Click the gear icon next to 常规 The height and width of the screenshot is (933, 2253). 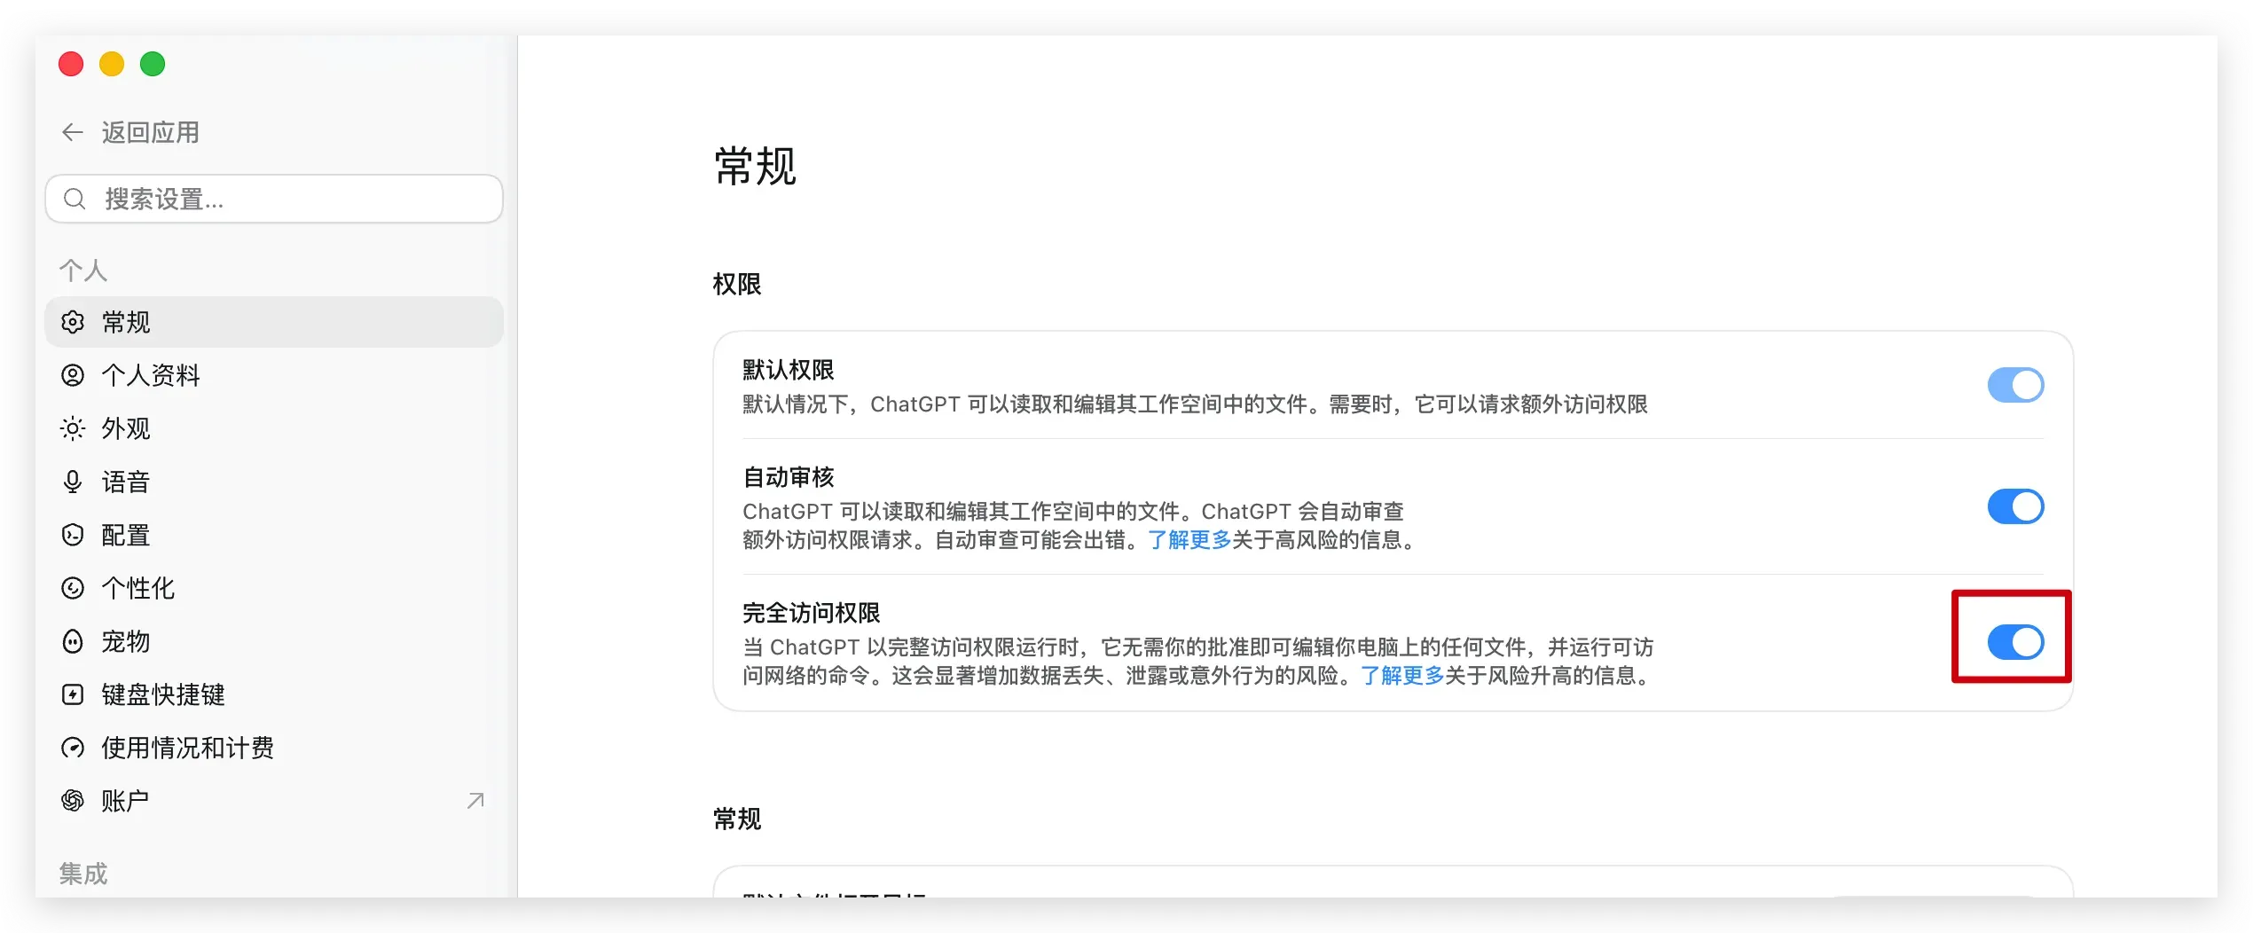coord(73,322)
